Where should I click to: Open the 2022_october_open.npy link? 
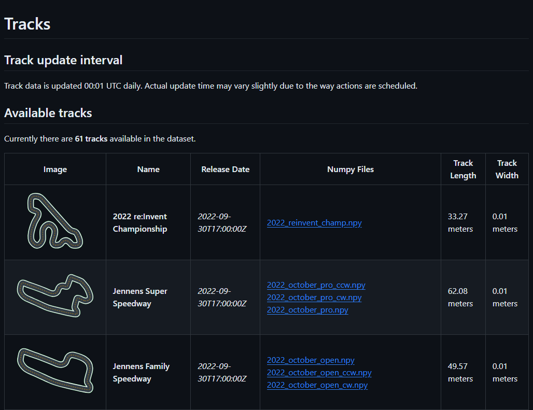click(x=311, y=360)
